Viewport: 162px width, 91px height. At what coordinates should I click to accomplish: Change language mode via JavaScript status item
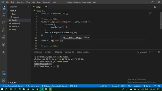(x=137, y=86)
